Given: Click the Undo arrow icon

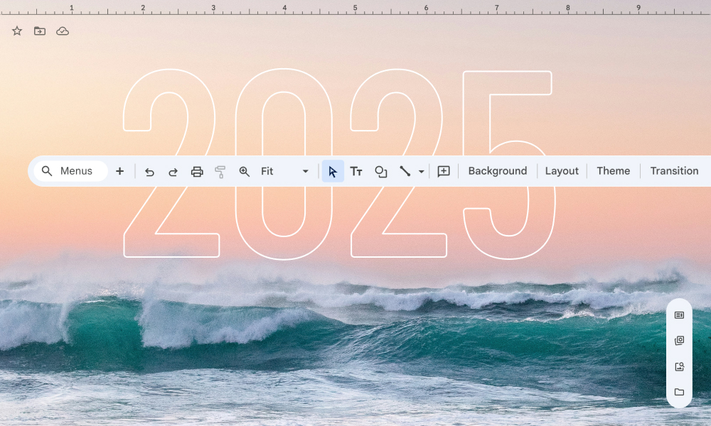Looking at the screenshot, I should pyautogui.click(x=149, y=171).
